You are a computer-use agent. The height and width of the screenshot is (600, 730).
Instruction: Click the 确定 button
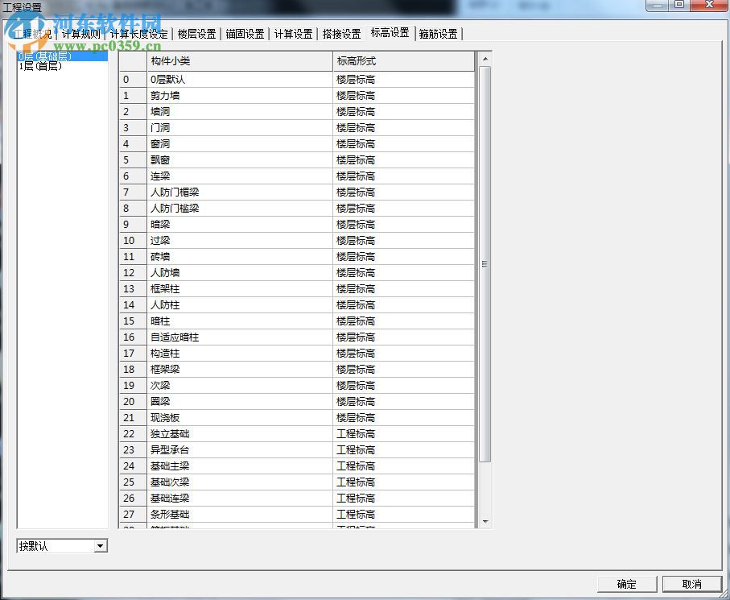click(x=627, y=584)
